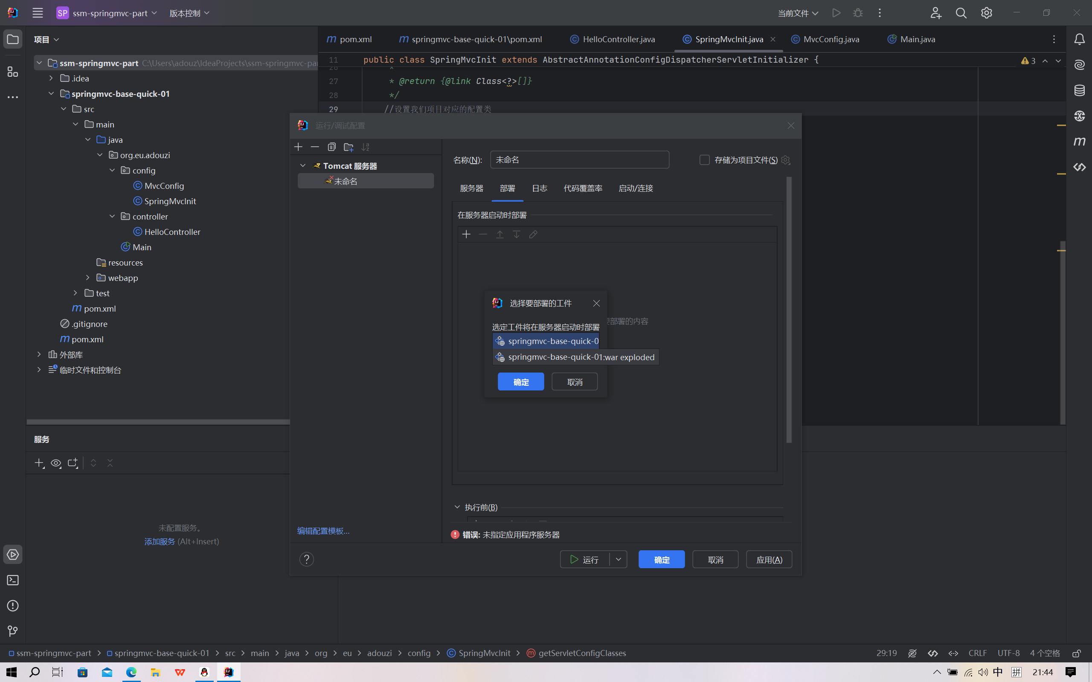Collapse the Before launch section
The height and width of the screenshot is (682, 1092).
[457, 507]
